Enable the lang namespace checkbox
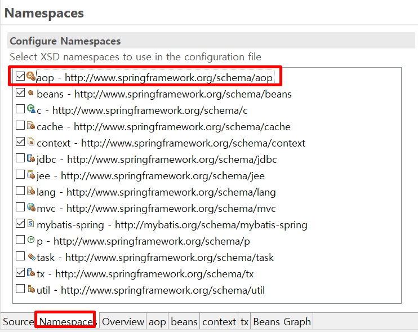Viewport: 418px width, 332px height. coord(20,191)
